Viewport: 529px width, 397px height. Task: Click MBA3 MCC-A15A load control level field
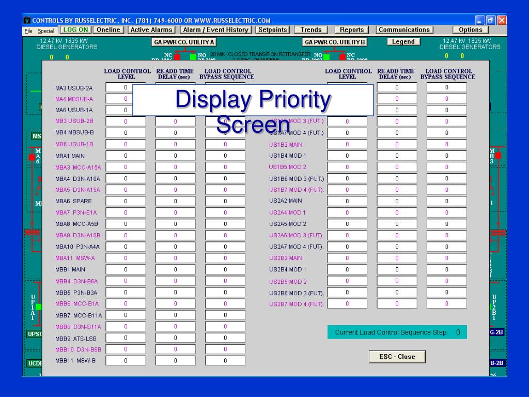126,167
